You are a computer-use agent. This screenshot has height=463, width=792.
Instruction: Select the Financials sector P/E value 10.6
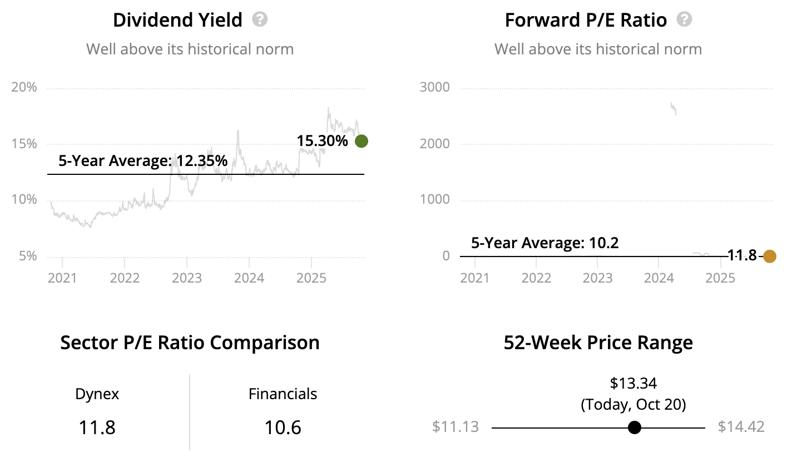[283, 428]
